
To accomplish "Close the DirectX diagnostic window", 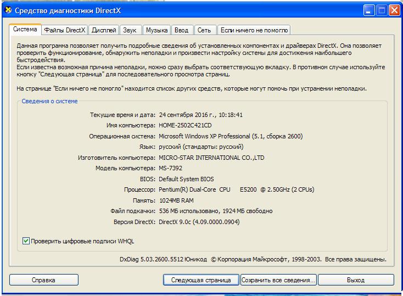I will (394, 10).
